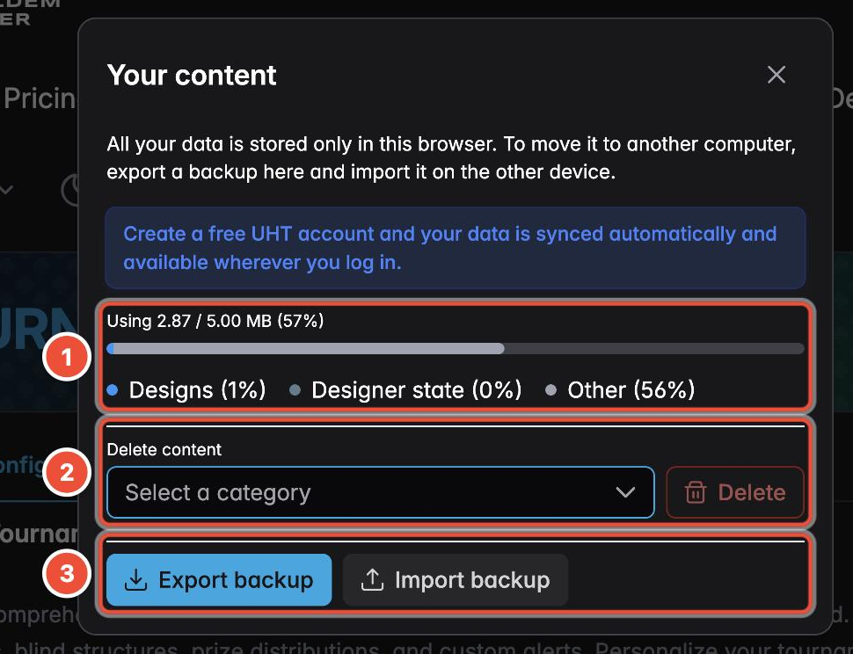
Task: Click the Using 2.87 / 5.00 MB text
Action: pos(215,321)
